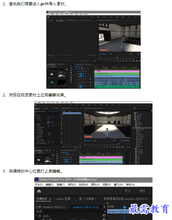Toggle snap magnet in step 1 timeline
Screen dimensions: 172x220
tap(79, 68)
